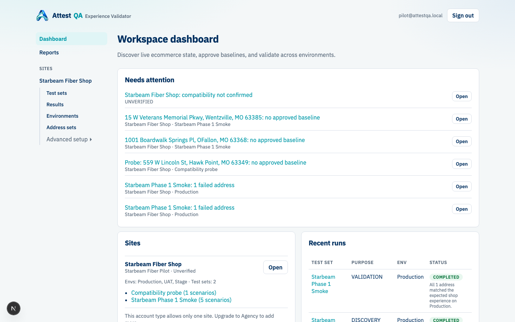
Task: Open Compatibility probe (1 scenarios) link
Action: click(174, 293)
